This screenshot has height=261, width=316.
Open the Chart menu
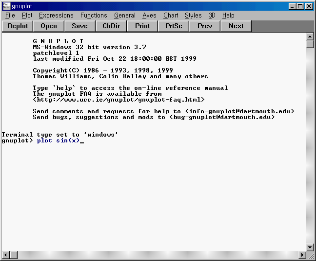171,16
